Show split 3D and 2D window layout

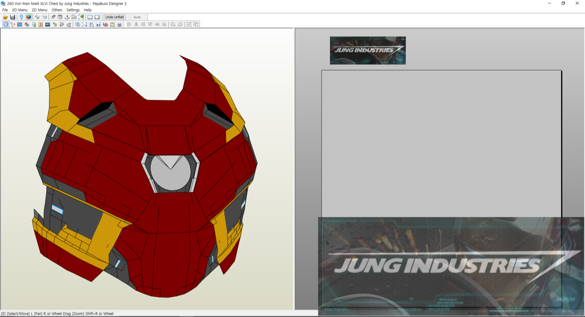click(x=90, y=17)
